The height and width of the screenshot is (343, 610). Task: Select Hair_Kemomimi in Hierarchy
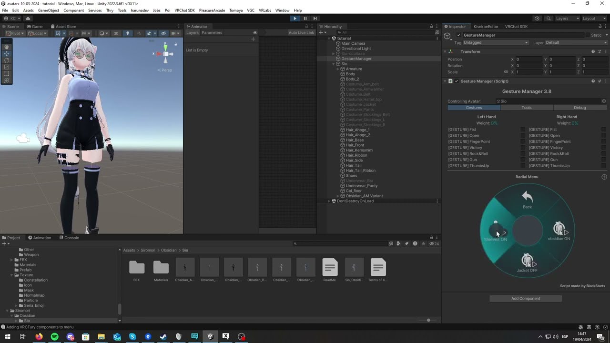359,150
